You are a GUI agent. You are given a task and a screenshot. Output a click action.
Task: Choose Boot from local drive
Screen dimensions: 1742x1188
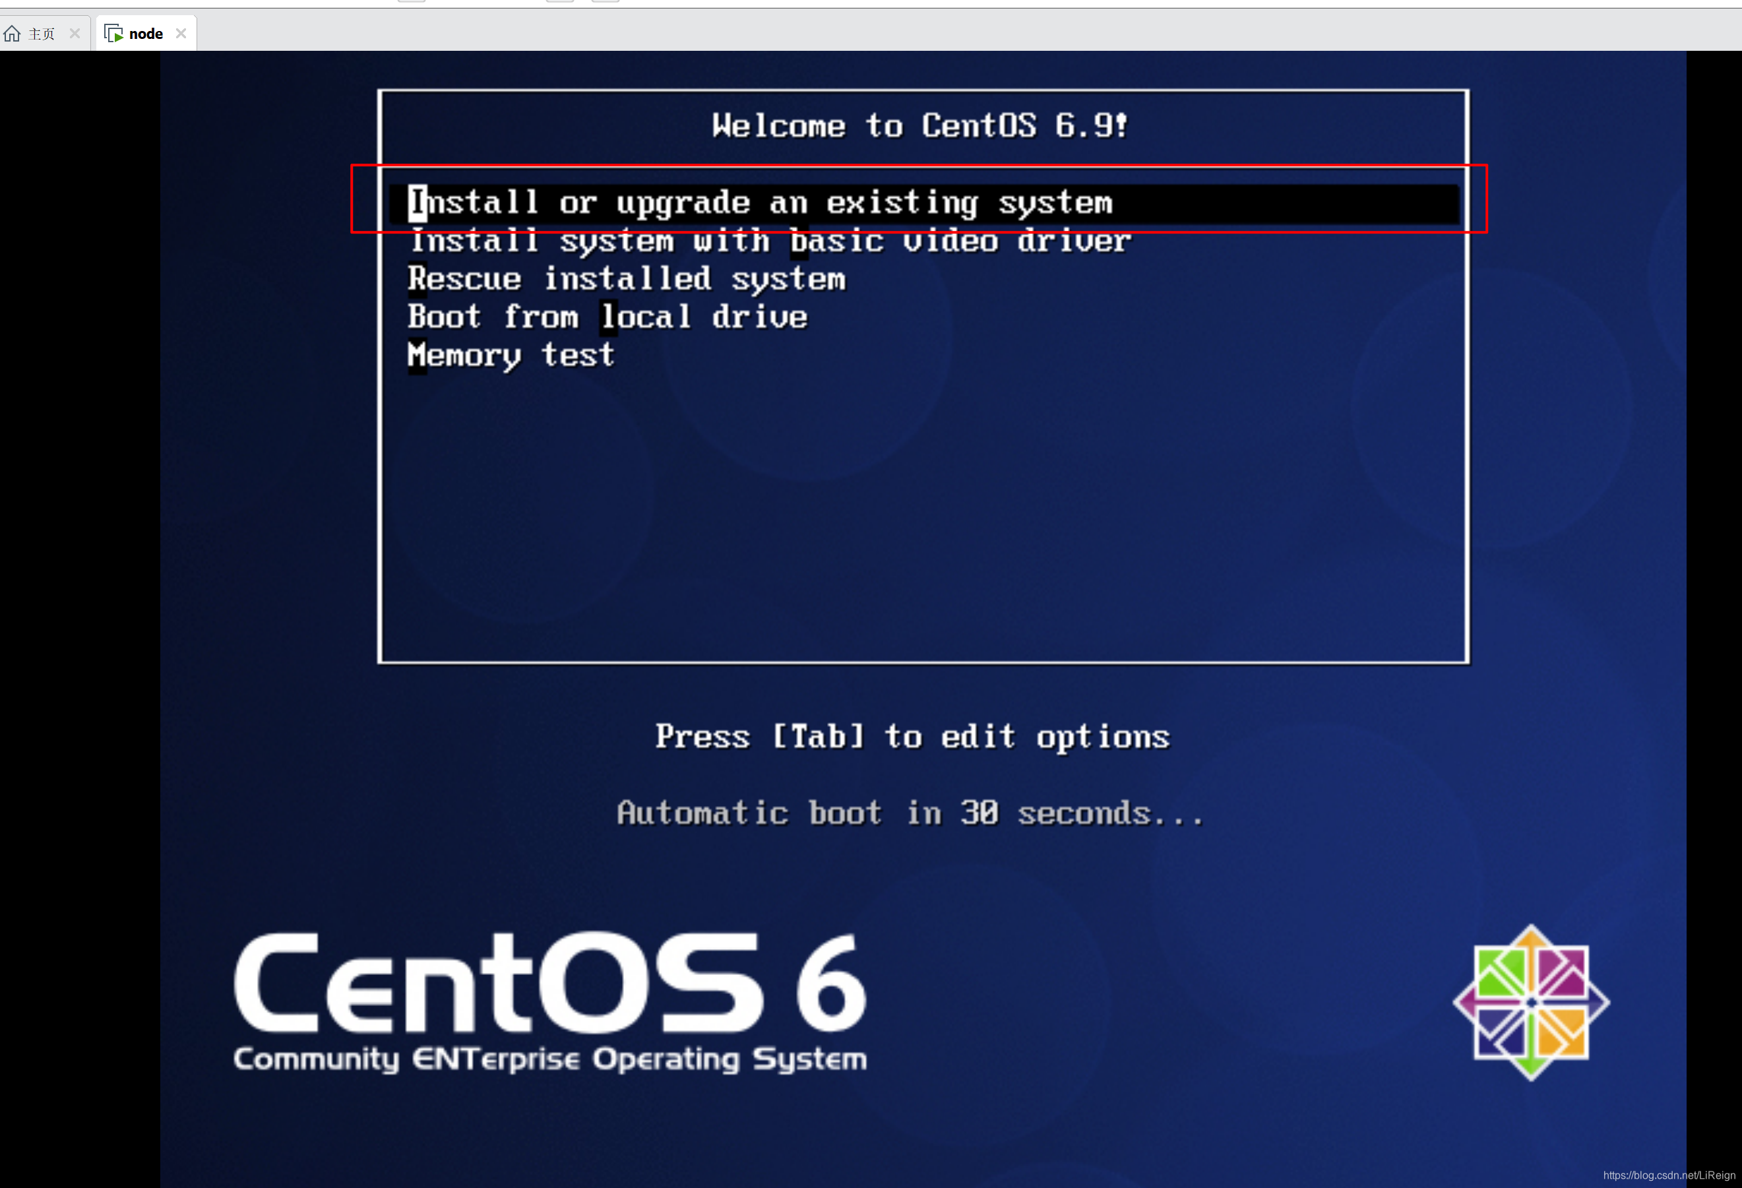(608, 317)
